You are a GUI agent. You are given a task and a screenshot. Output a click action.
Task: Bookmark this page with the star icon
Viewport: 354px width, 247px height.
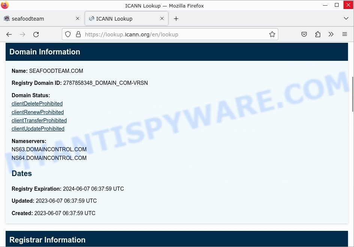(x=272, y=35)
